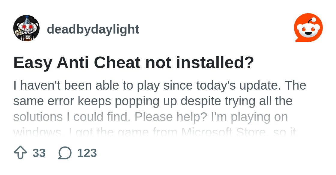Click the upvote arrow icon

click(x=20, y=153)
